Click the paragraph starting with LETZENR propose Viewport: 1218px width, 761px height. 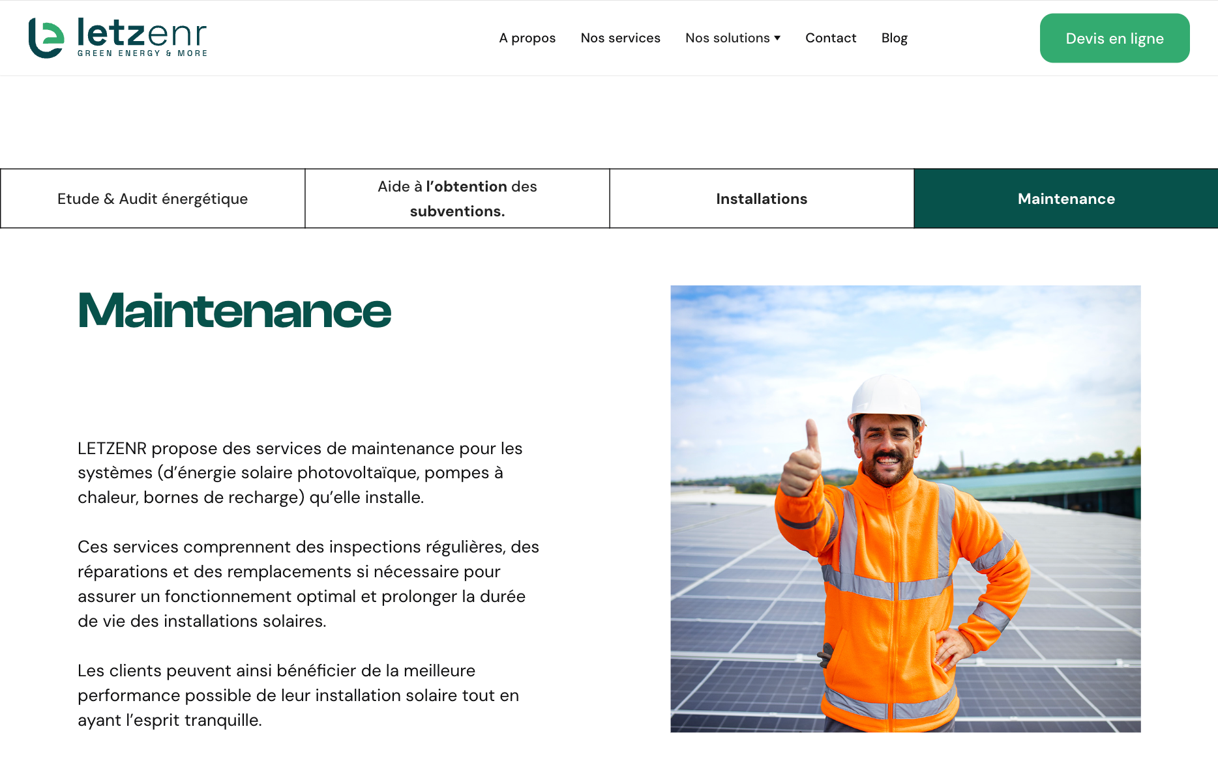pyautogui.click(x=300, y=473)
